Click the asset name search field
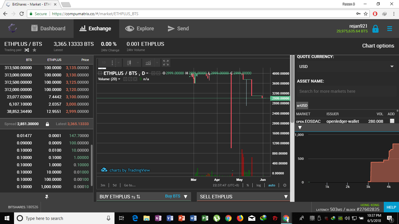Viewport: 399px width, 224px height. (x=346, y=91)
